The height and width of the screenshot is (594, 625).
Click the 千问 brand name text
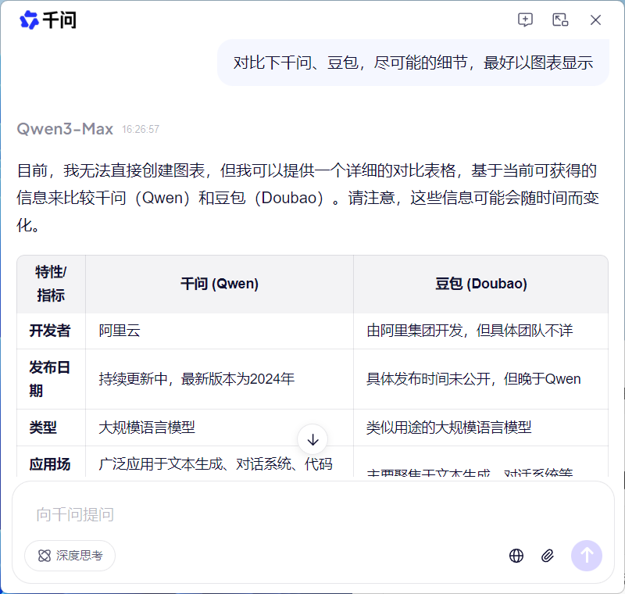59,20
